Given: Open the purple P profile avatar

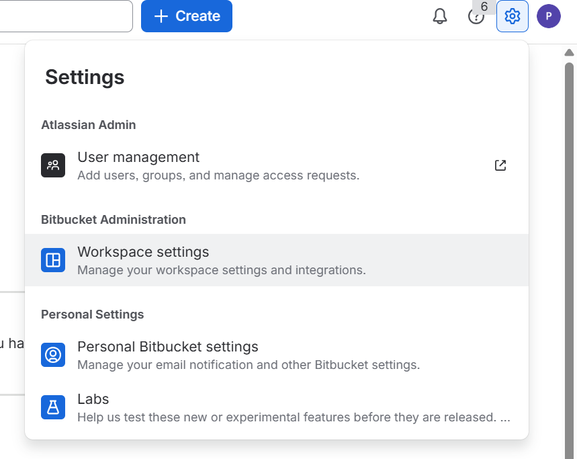Looking at the screenshot, I should point(548,16).
